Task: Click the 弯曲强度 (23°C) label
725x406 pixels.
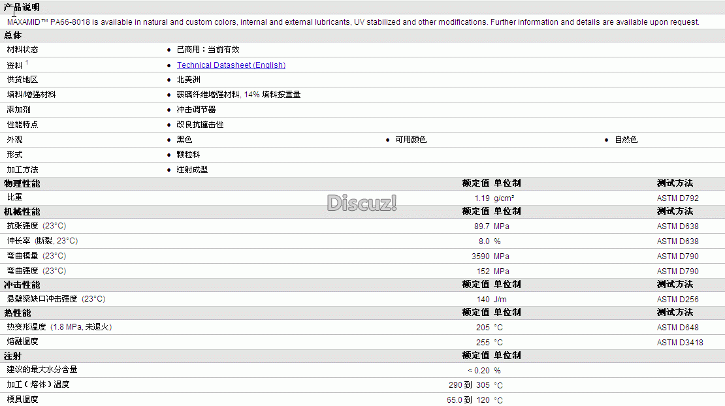Action: (x=37, y=271)
